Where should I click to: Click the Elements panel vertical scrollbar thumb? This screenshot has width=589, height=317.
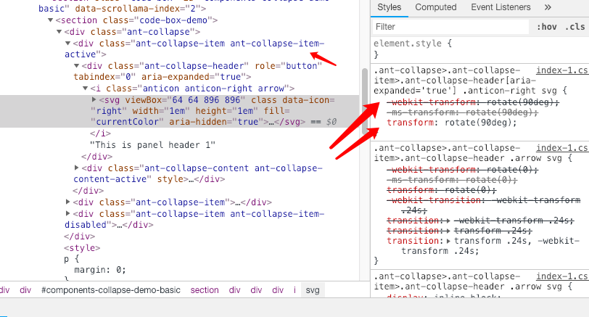364,101
